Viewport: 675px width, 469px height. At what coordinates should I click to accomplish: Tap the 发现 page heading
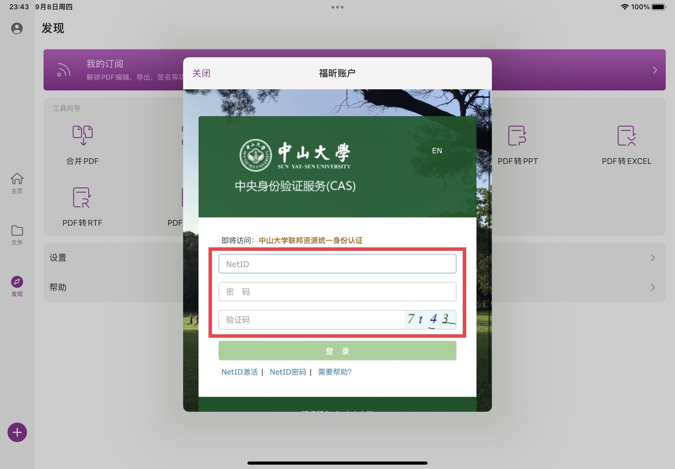[53, 28]
